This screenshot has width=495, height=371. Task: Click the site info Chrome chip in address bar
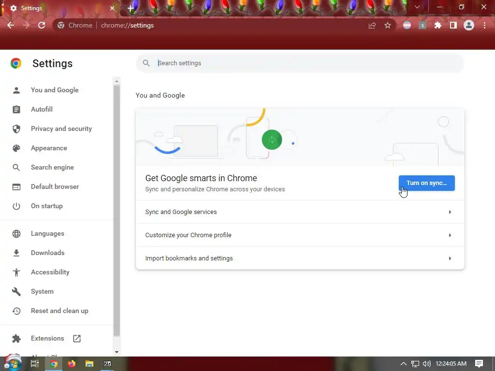[x=75, y=25]
